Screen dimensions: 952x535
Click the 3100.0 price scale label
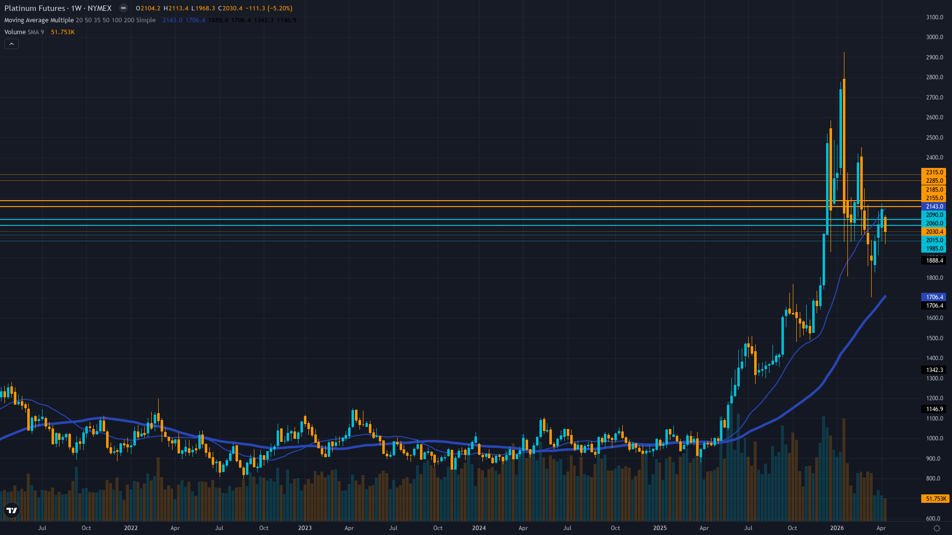935,17
